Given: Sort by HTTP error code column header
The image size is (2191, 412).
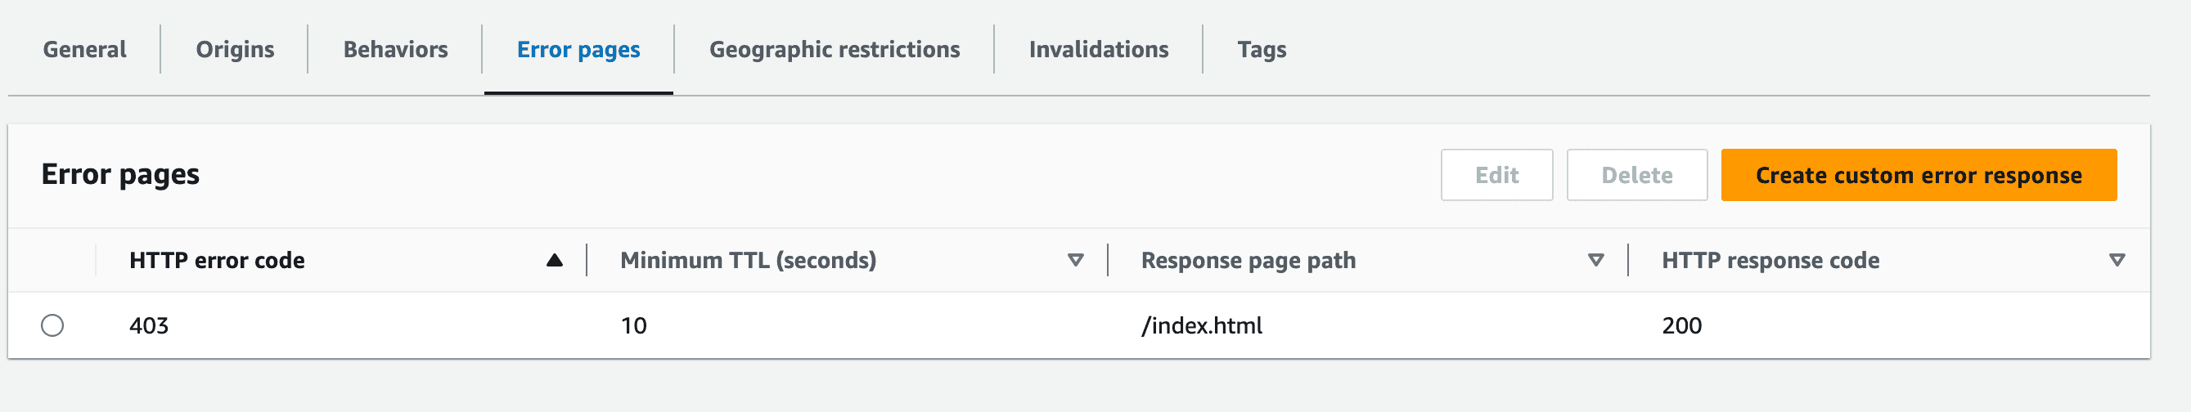Looking at the screenshot, I should (x=217, y=260).
